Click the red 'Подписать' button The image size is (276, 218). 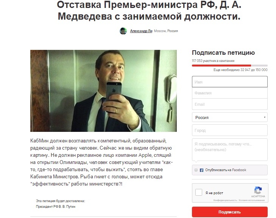tap(230, 212)
